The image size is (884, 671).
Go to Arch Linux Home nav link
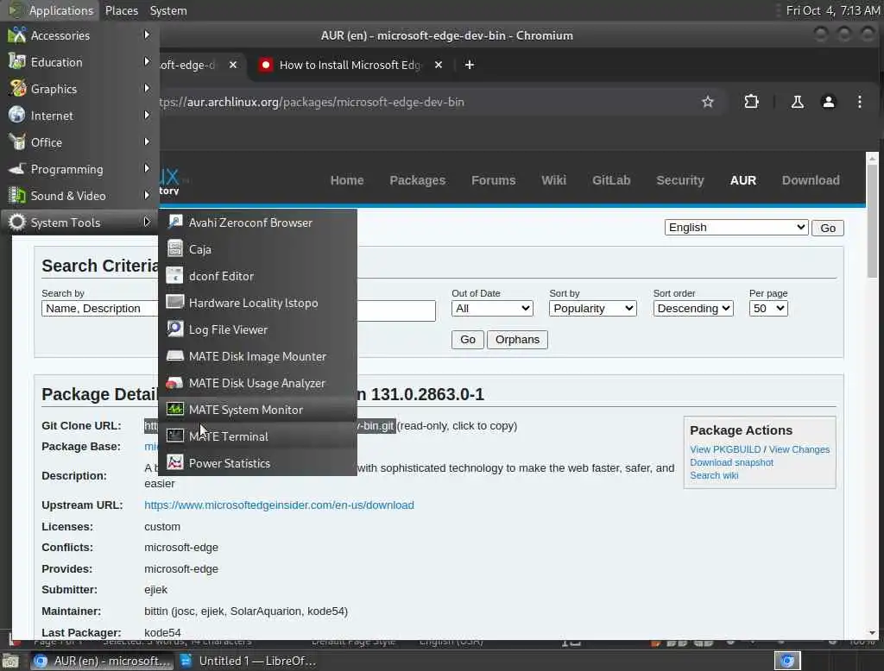point(347,180)
